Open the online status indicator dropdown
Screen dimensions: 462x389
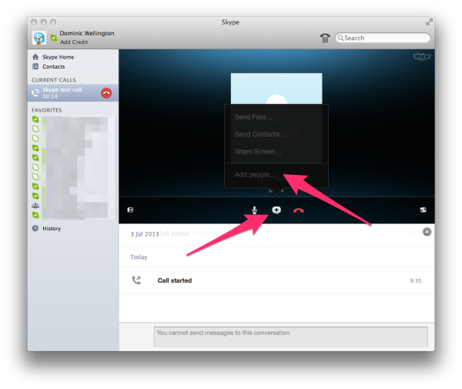[x=53, y=38]
